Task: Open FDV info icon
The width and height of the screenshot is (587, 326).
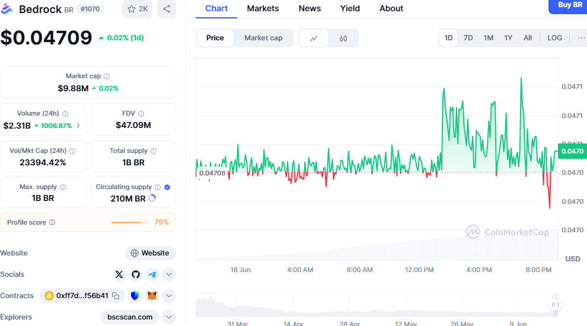Action: point(141,113)
